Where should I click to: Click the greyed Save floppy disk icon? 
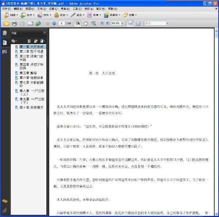[x=22, y=23]
